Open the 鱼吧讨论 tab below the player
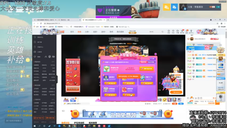 click(x=66, y=123)
